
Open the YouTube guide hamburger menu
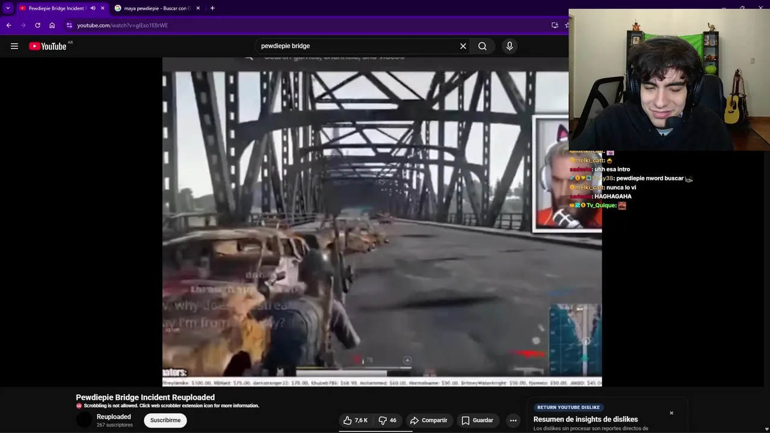click(14, 46)
